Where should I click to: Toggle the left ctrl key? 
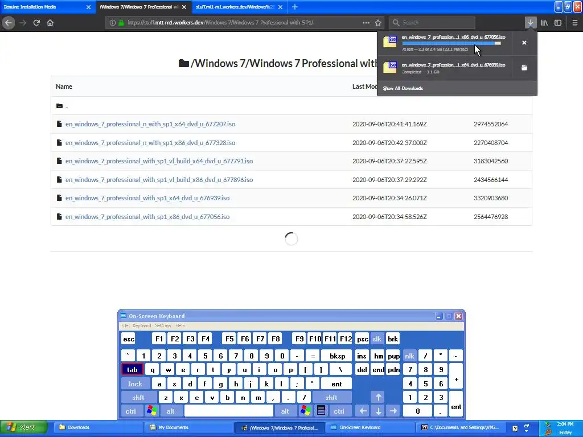(130, 411)
